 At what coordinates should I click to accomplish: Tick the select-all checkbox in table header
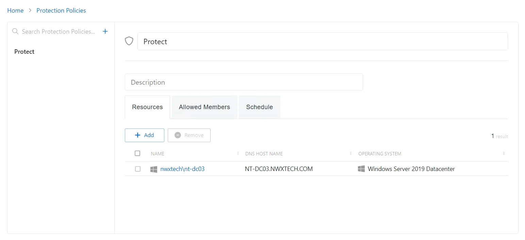(137, 153)
